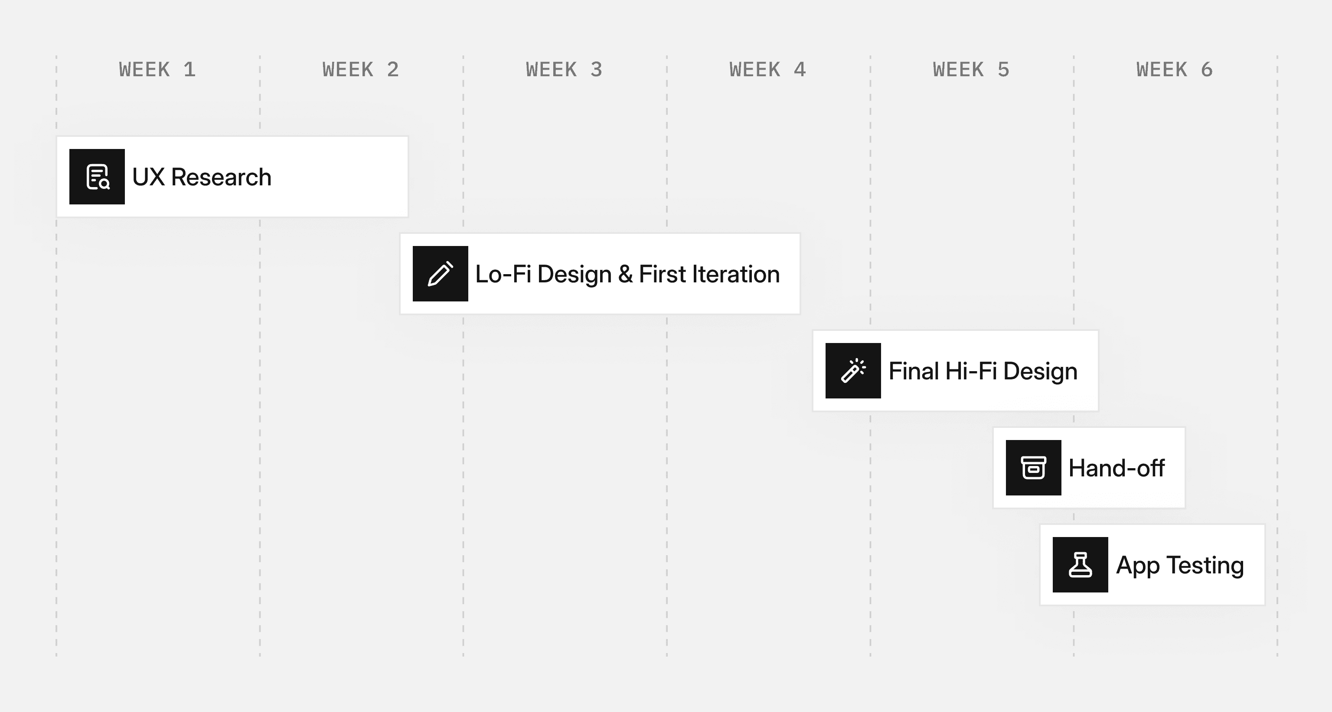Click the right padding of the App Testing bar
Image resolution: width=1332 pixels, height=712 pixels.
(x=1255, y=565)
